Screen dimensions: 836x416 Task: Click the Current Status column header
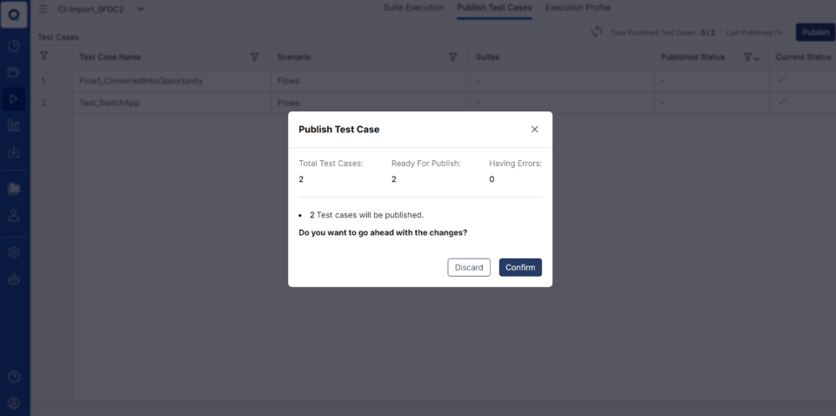[804, 57]
